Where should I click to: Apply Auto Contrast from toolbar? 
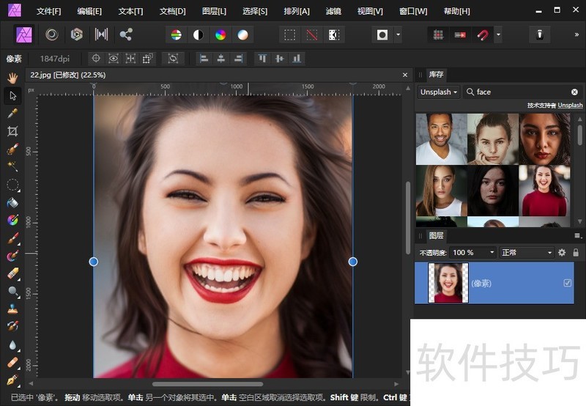click(198, 35)
